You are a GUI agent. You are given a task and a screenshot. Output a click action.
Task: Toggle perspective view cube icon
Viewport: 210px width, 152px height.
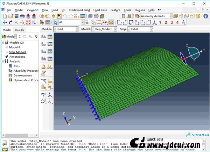(x=176, y=16)
